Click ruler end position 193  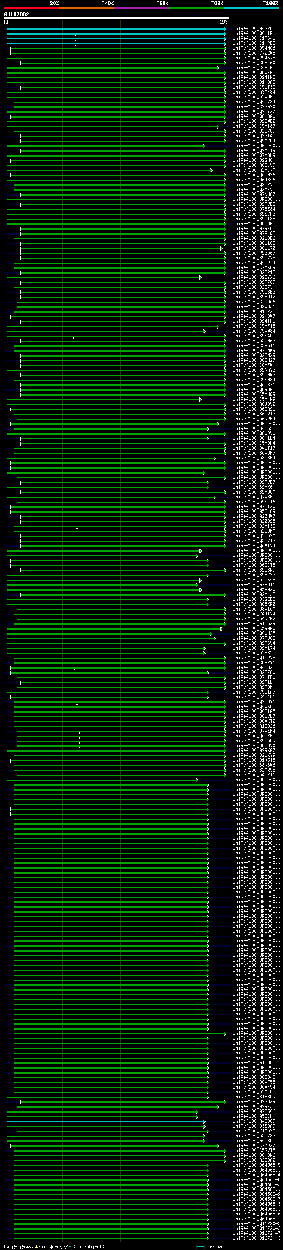223,22
